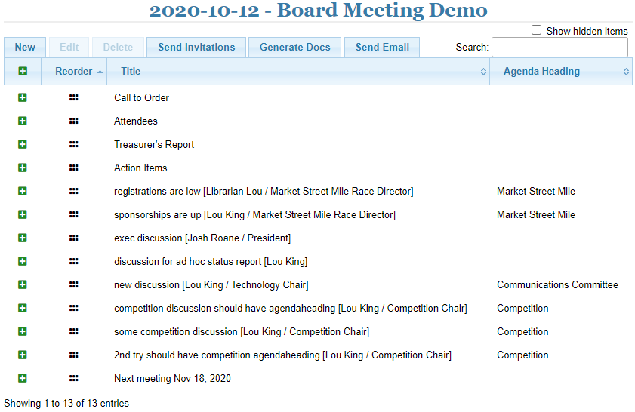635x412 pixels.
Task: Click Competition heading for some competition discussion
Action: [x=522, y=331]
